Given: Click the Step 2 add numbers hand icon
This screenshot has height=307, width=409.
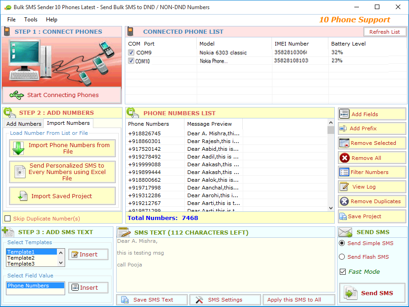Looking at the screenshot, I should [10, 113].
